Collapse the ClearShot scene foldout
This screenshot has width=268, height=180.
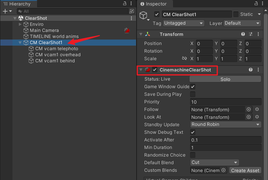pyautogui.click(x=15, y=18)
